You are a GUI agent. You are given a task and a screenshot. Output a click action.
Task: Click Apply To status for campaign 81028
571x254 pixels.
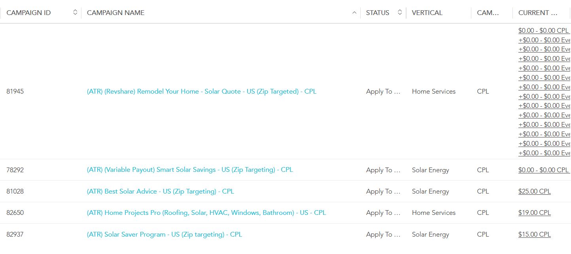point(383,191)
